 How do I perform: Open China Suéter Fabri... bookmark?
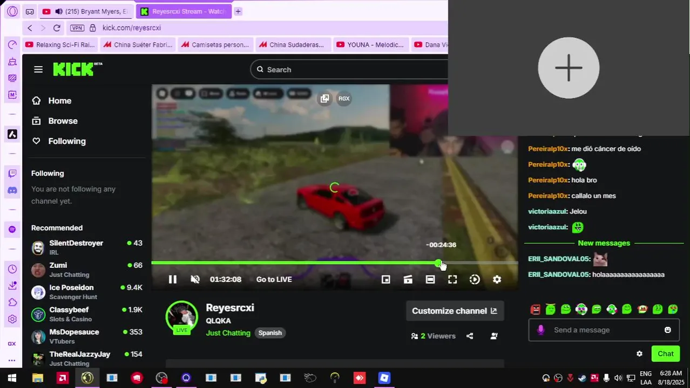coord(138,45)
